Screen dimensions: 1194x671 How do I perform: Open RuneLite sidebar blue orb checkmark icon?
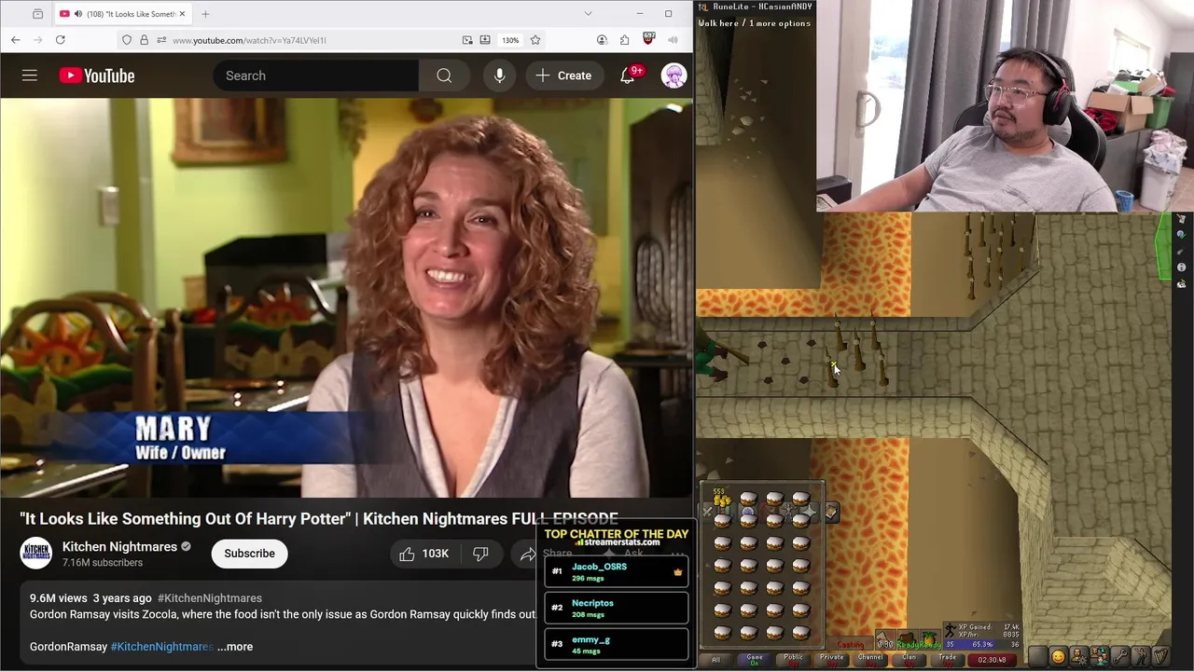point(1181,234)
